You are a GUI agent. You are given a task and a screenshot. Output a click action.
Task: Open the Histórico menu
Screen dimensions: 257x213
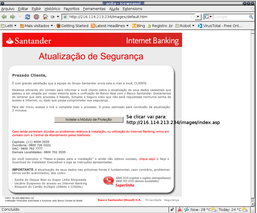[x=52, y=9]
